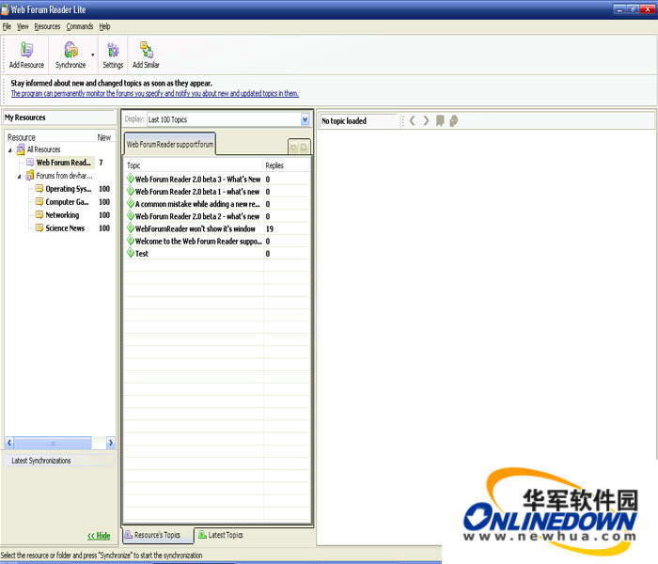Open topic Welcome to the Web Forum Reader
Screen dimensions: 658x564
pyautogui.click(x=198, y=242)
